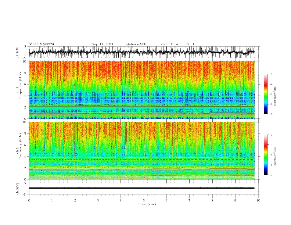Click the 'start UT = 1 : 0 : 1' text
Screen dimensions: 291x225
[177, 44]
